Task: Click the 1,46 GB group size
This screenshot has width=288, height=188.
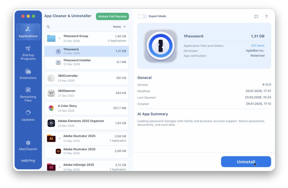Action: click(x=120, y=36)
